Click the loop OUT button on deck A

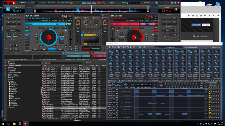point(16,50)
